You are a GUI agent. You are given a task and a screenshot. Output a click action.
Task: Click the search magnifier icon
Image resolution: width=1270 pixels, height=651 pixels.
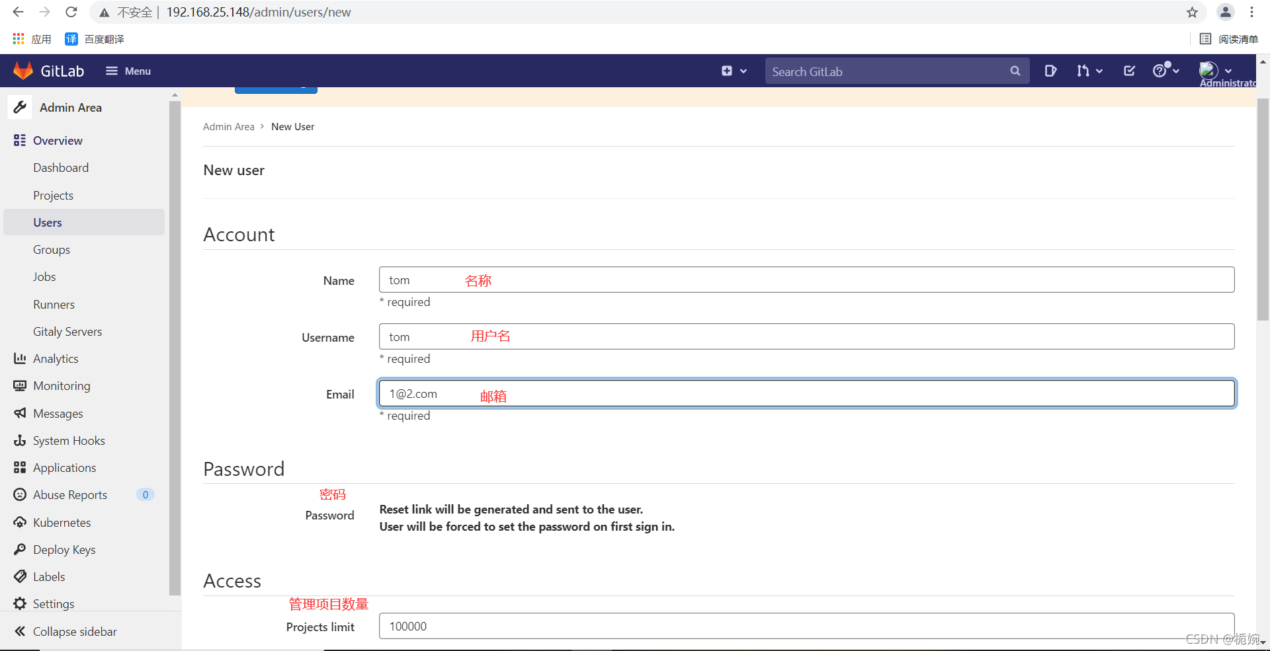[1015, 71]
